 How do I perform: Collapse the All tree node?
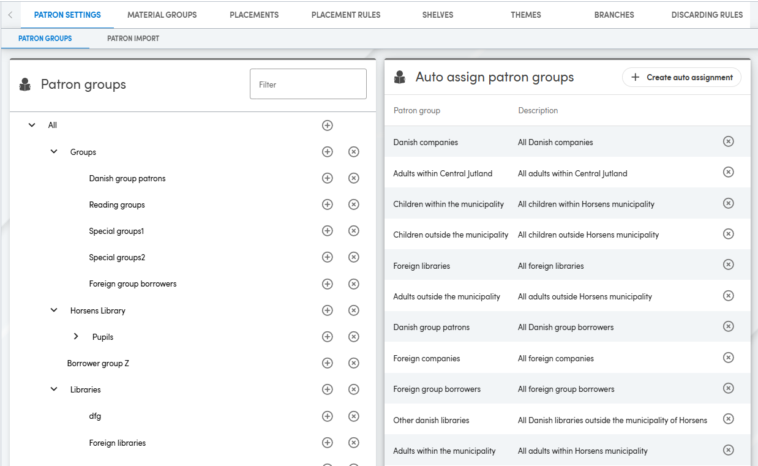tap(32, 126)
